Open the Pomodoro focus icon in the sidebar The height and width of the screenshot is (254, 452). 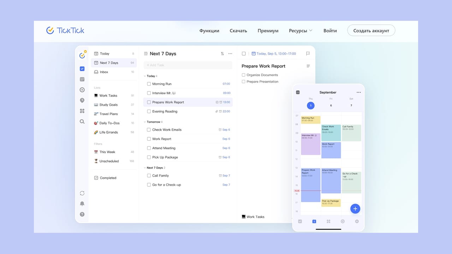(82, 90)
